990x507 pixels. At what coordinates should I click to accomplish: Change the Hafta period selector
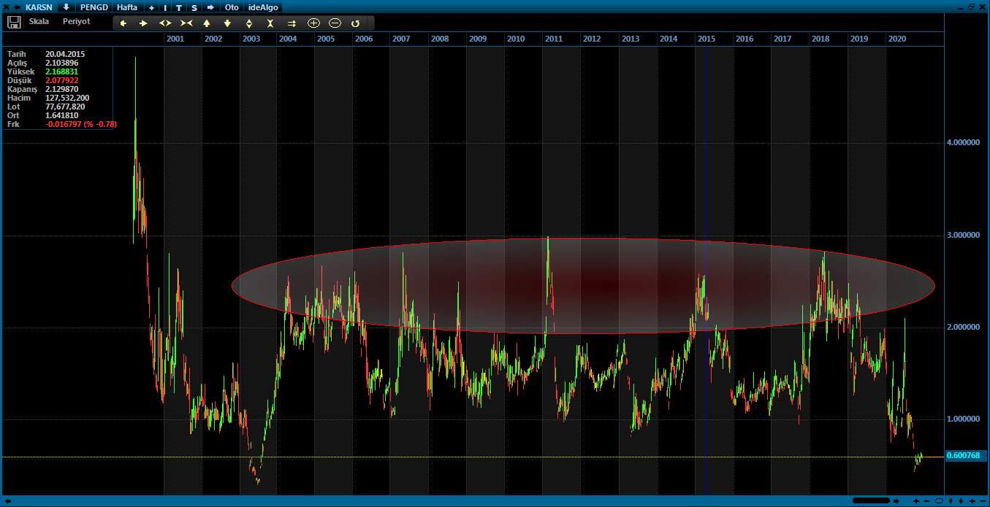(x=127, y=7)
